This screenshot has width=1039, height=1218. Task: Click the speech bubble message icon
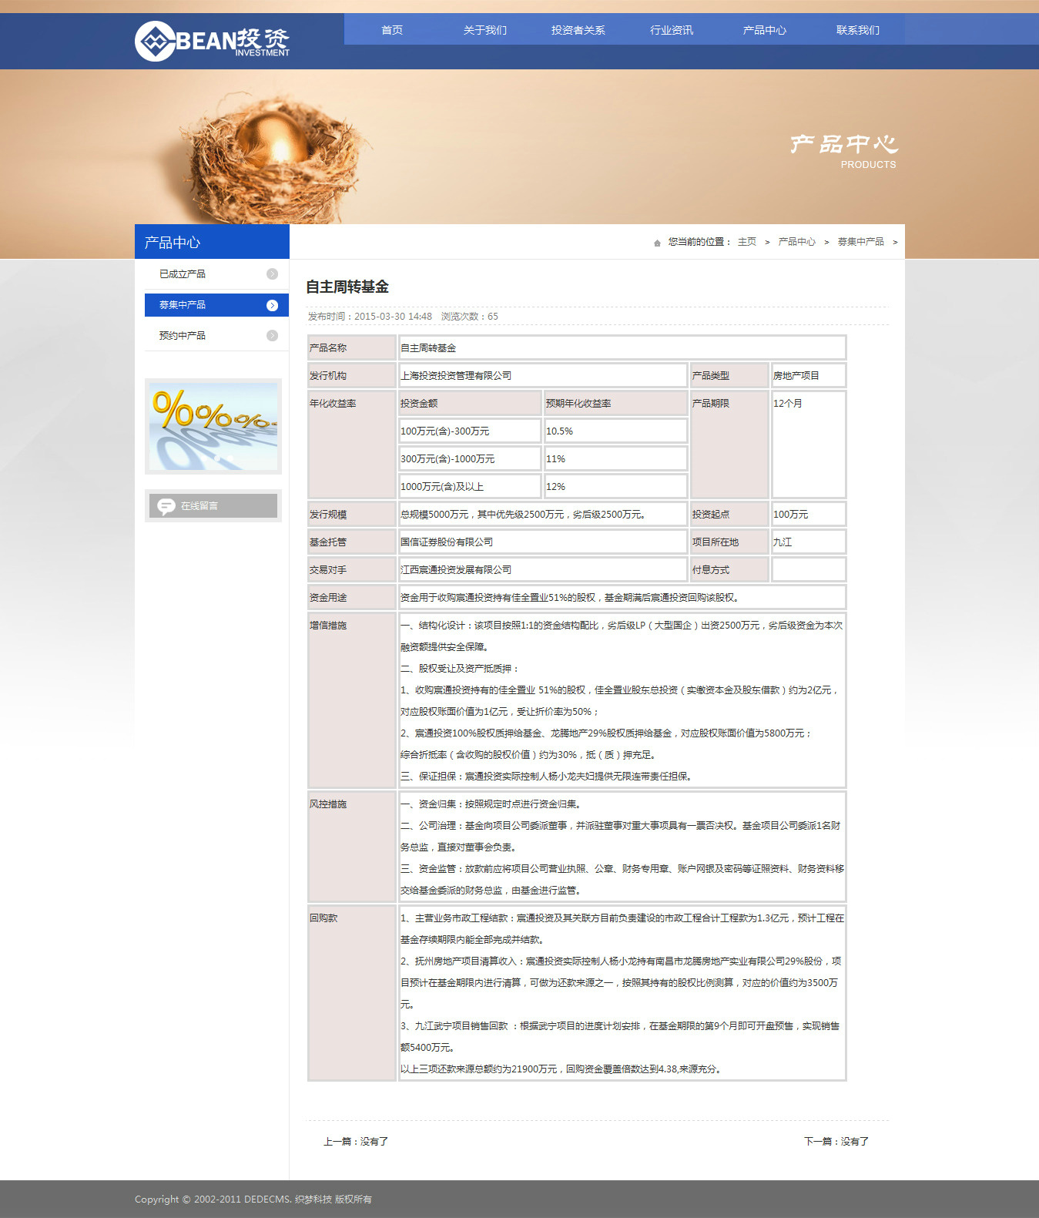click(x=166, y=506)
